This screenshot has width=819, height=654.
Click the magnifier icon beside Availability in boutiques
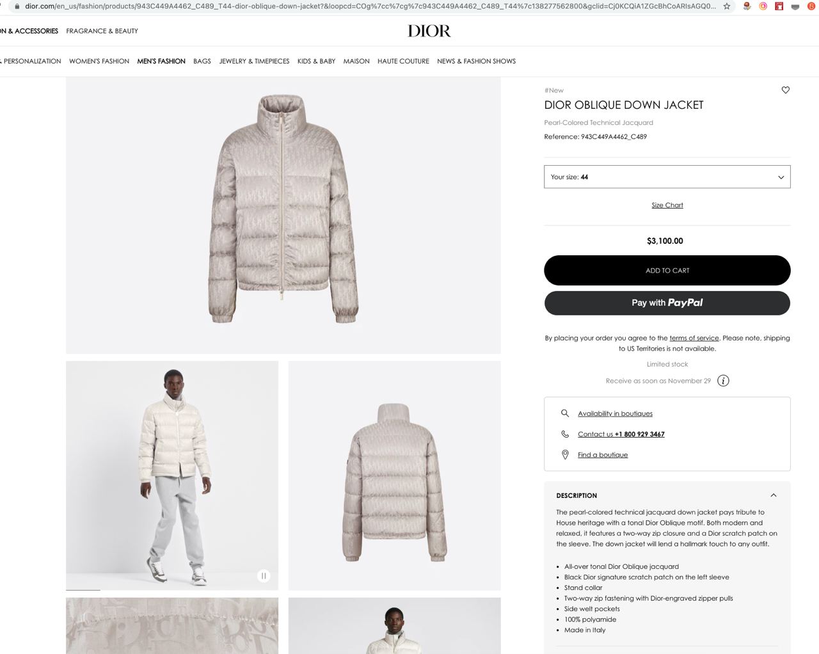click(x=565, y=413)
